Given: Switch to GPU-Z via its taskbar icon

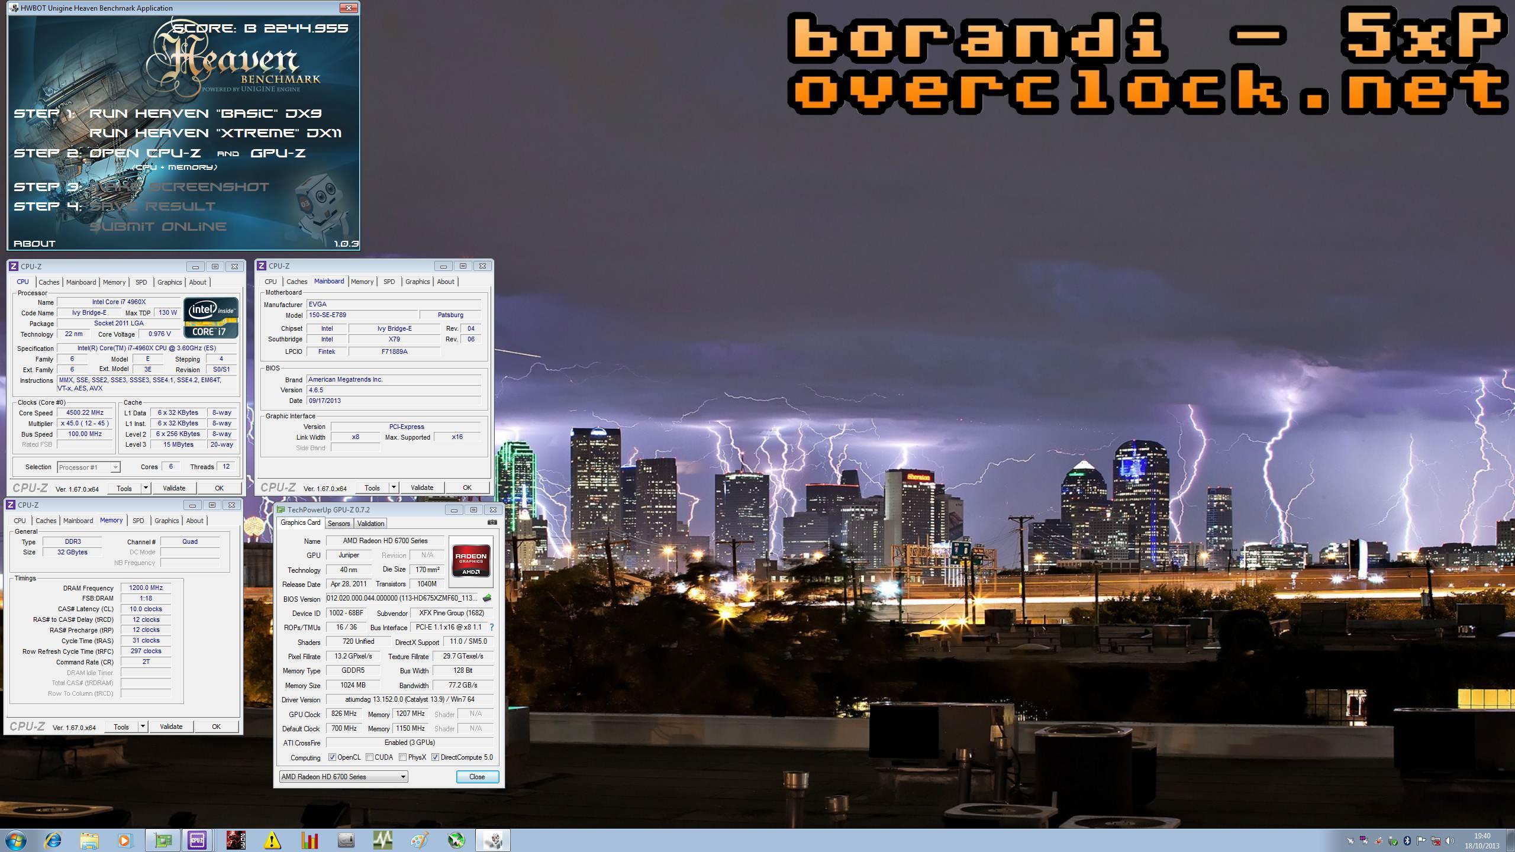Looking at the screenshot, I should 162,840.
